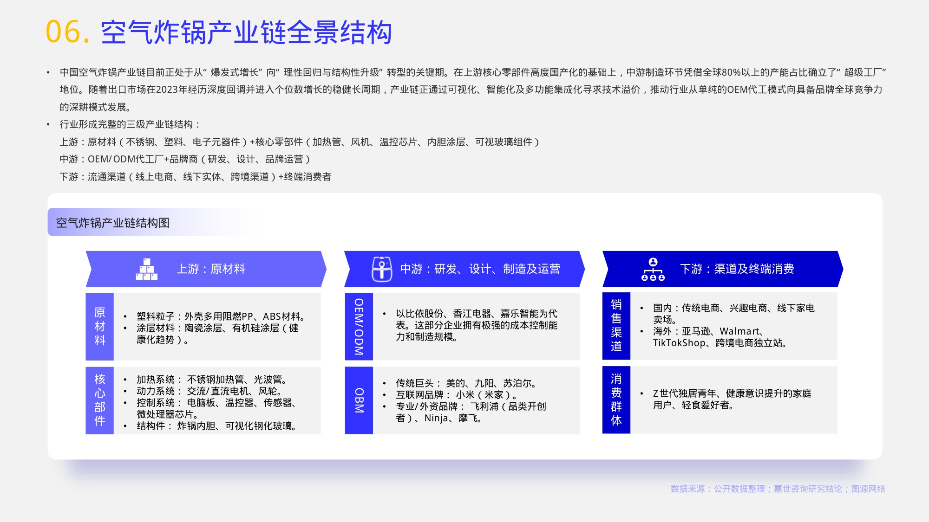The width and height of the screenshot is (929, 522).
Task: Click the slide title 空气炸锅产业链全景结构
Action: coord(247,32)
